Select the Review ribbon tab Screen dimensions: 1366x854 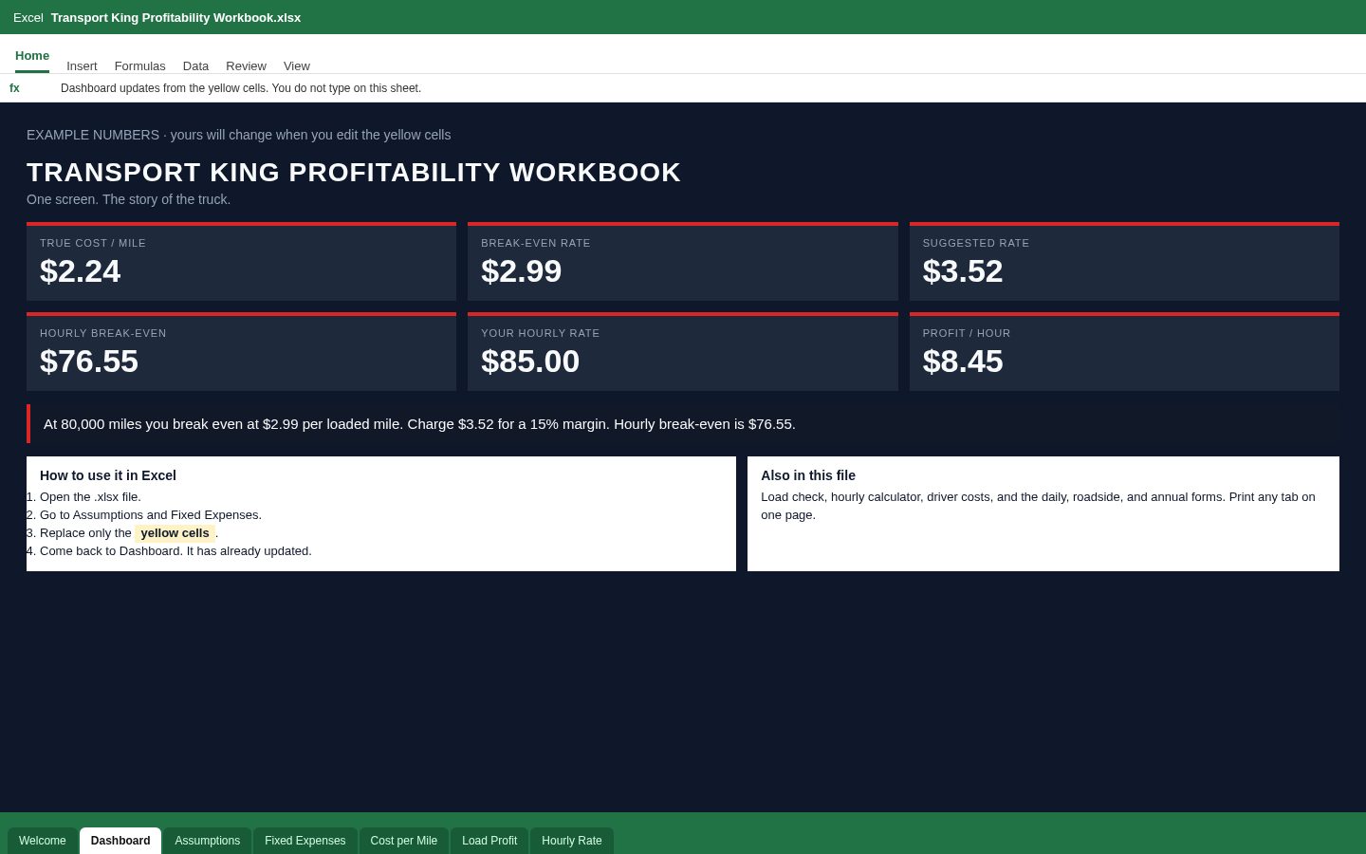pyautogui.click(x=246, y=66)
